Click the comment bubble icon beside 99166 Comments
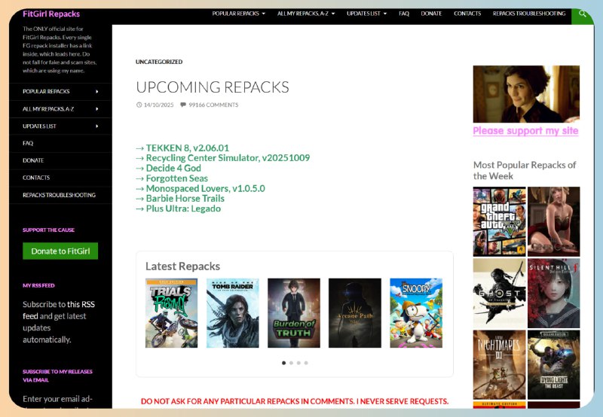This screenshot has height=417, width=603. 183,105
